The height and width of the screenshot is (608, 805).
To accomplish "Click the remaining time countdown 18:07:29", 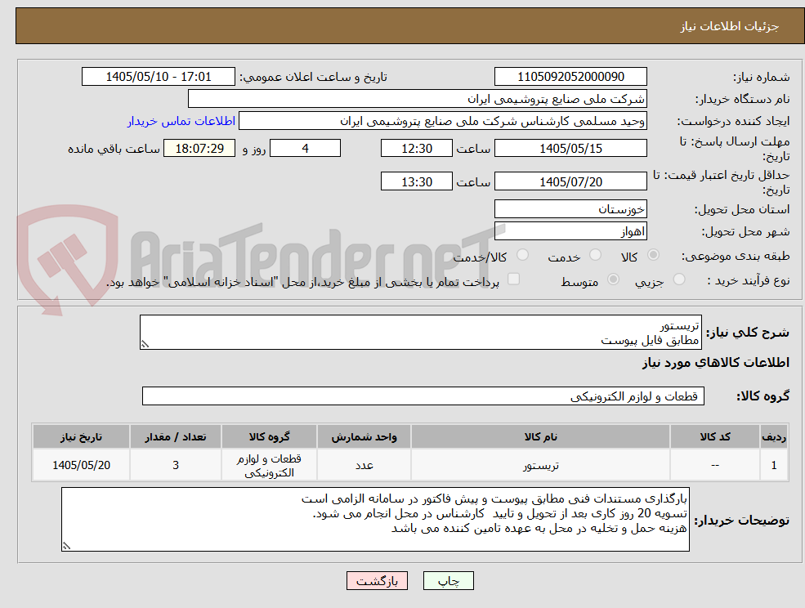I will [x=199, y=149].
